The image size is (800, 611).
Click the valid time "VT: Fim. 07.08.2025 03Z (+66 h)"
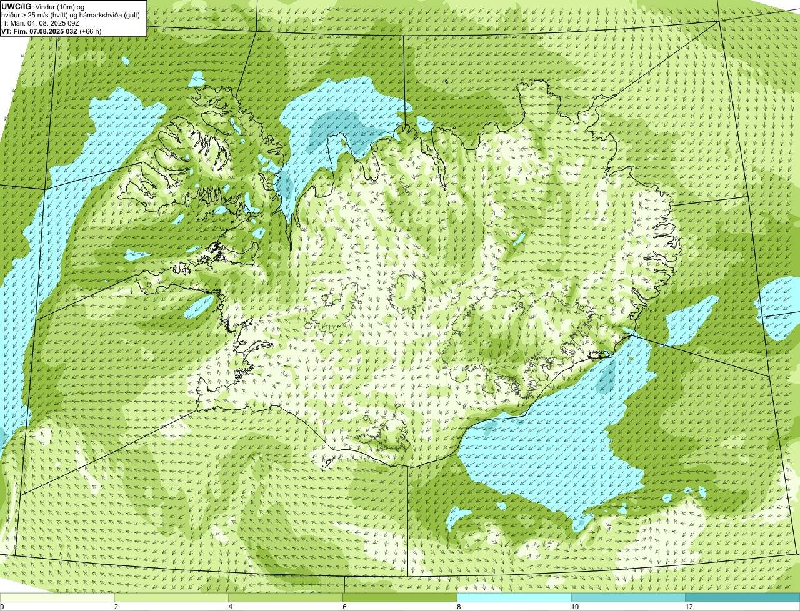coord(51,31)
